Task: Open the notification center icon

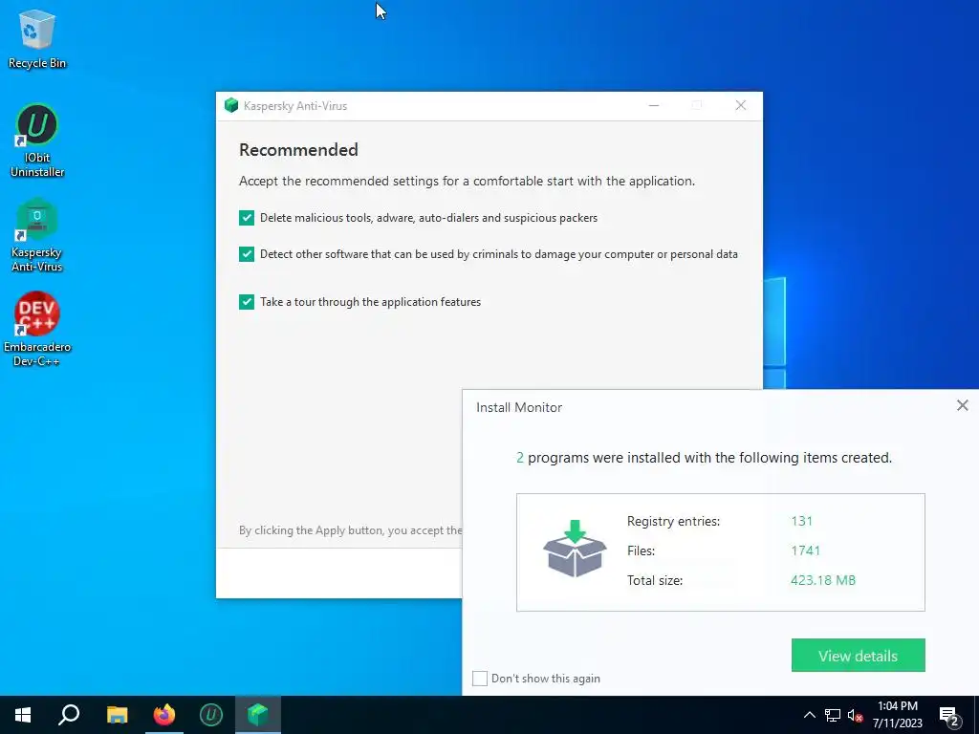Action: pos(949,717)
